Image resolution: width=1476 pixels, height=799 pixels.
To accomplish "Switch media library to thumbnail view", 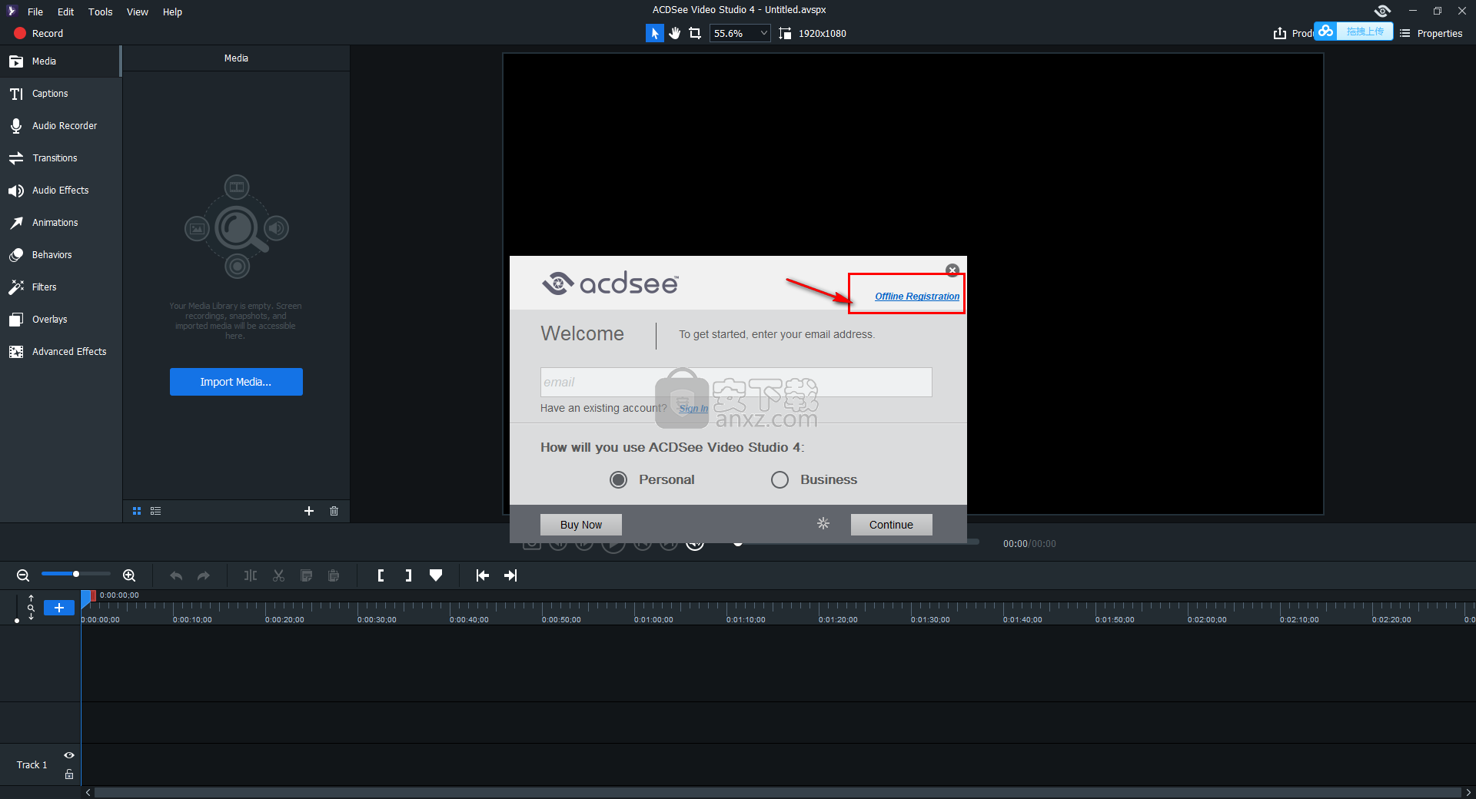I will pyautogui.click(x=137, y=511).
